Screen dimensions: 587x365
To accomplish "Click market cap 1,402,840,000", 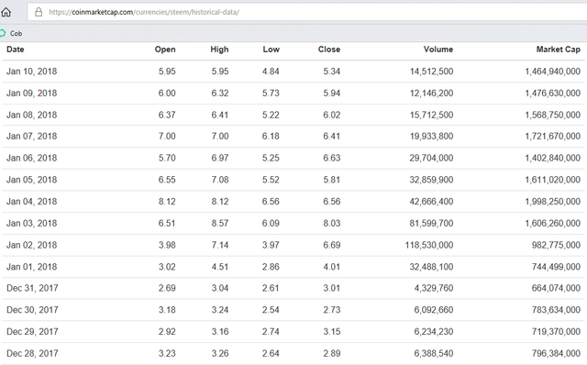I will (552, 158).
